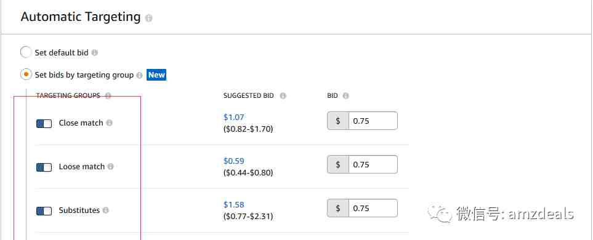Click the Loose match bid input field
593x240 pixels.
(373, 164)
